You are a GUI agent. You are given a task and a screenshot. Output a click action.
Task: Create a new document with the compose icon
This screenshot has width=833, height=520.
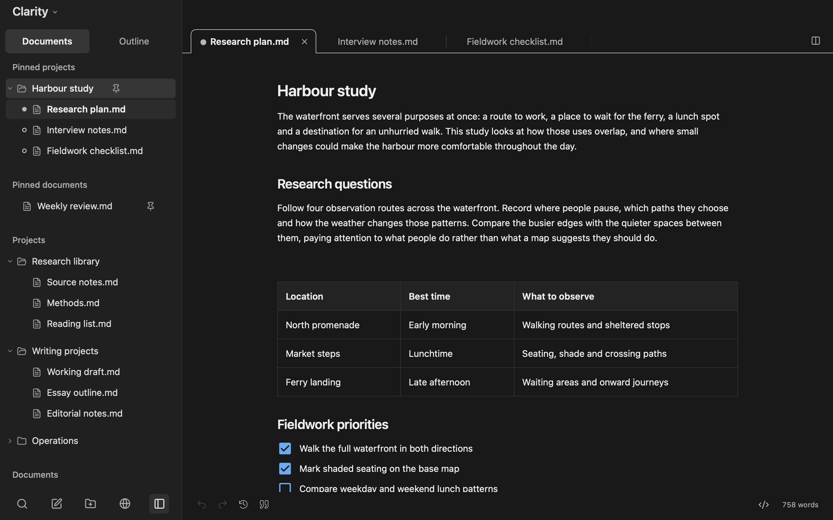point(56,504)
